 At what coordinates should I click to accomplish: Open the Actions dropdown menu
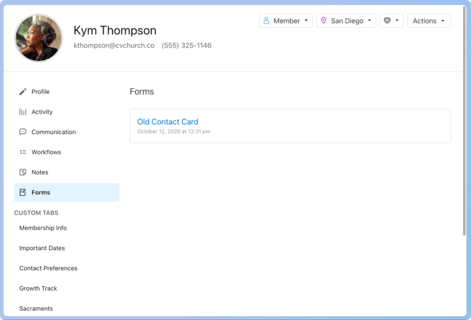point(429,21)
